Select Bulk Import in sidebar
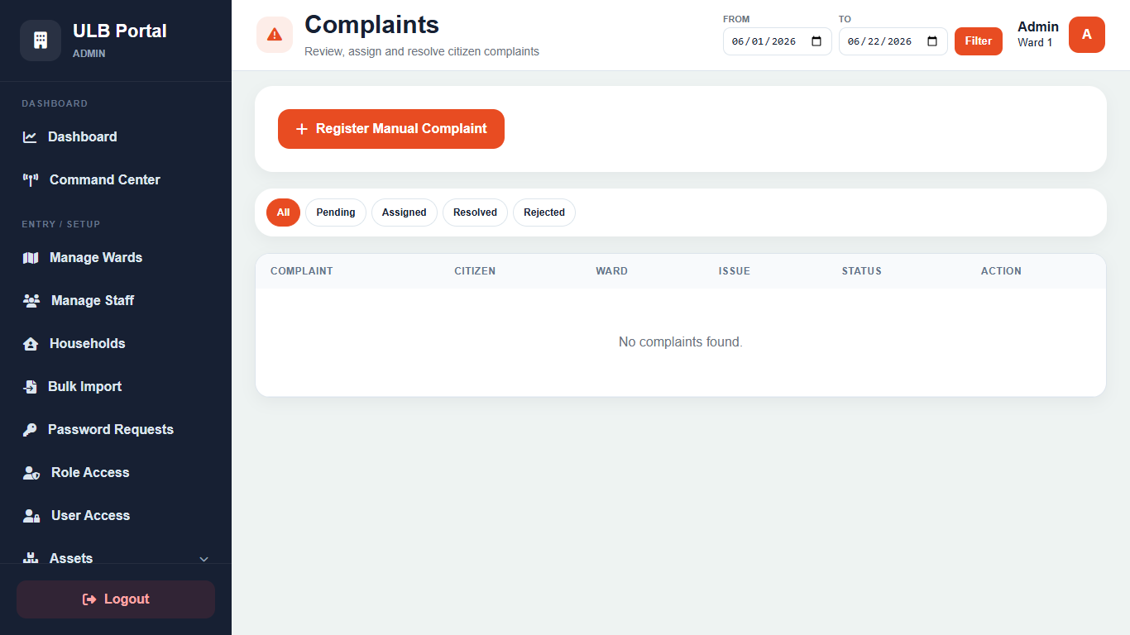The height and width of the screenshot is (635, 1130). [116, 387]
